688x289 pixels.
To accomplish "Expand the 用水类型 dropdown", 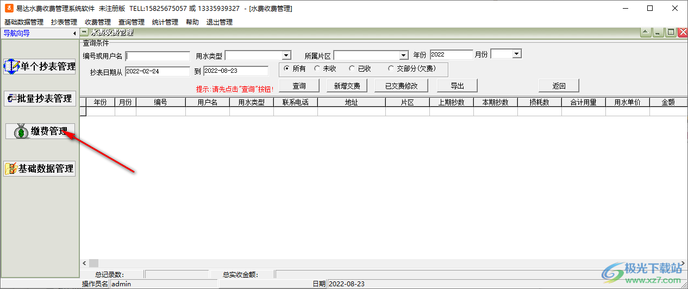I will click(x=286, y=55).
